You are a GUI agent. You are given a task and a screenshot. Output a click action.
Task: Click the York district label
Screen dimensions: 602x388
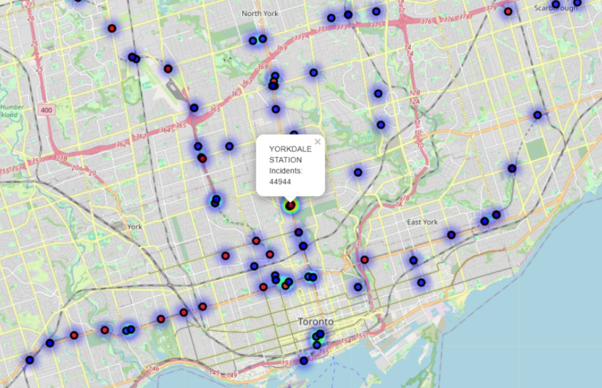pyautogui.click(x=134, y=227)
